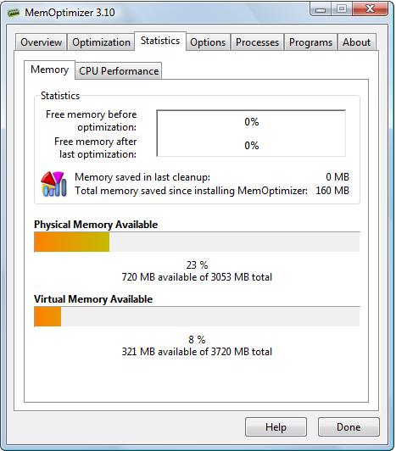
Task: Show the About tab
Action: 357,42
